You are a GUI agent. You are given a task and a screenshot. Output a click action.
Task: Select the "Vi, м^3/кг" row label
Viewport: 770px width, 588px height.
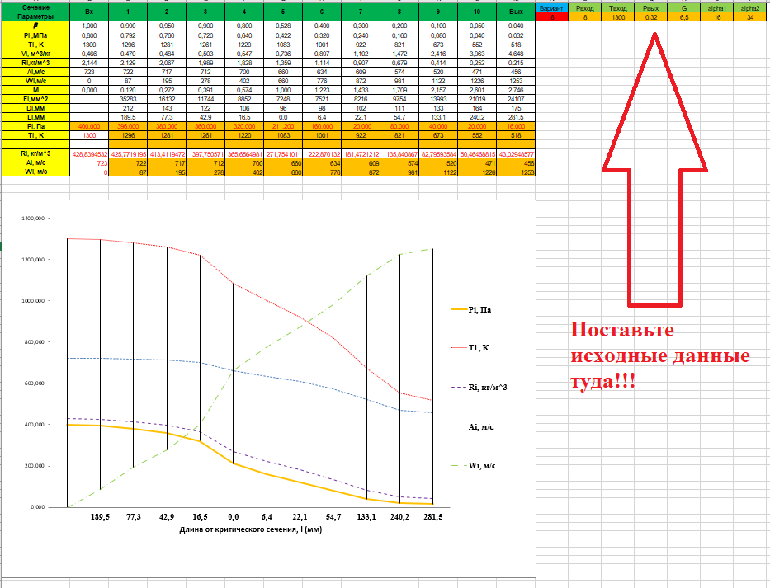click(x=35, y=54)
